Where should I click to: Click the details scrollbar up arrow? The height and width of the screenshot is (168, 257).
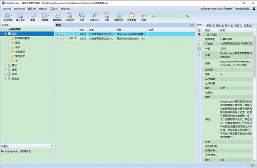click(254, 34)
